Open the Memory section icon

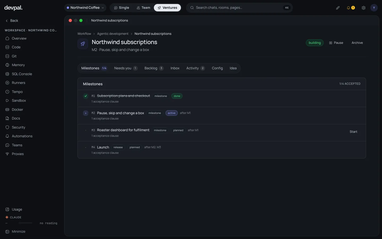(x=7, y=65)
